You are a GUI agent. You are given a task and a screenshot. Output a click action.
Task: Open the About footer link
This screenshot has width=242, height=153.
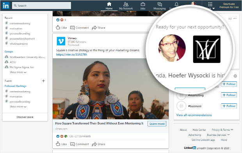click(x=183, y=130)
